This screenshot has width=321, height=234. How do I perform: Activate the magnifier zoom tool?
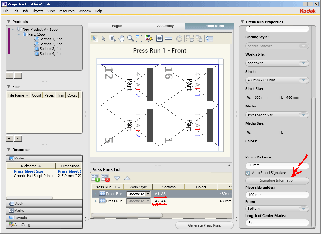[130, 38]
